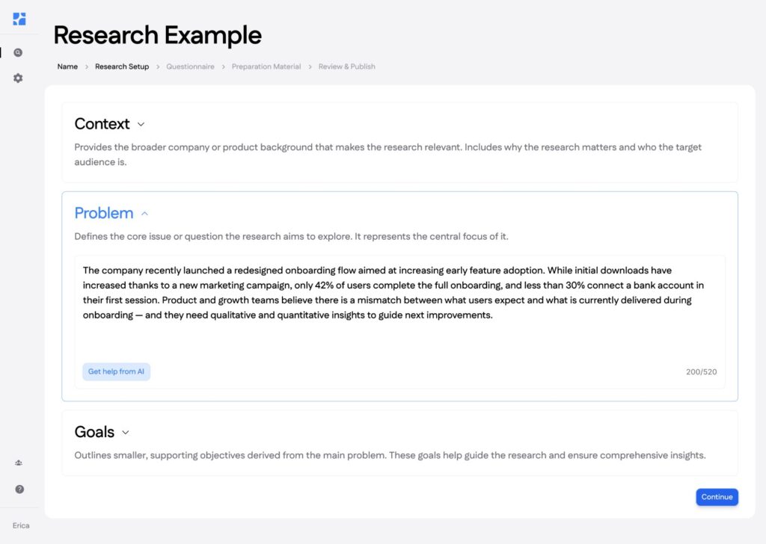Click the app logo in the sidebar
The height and width of the screenshot is (544, 766).
pos(19,19)
